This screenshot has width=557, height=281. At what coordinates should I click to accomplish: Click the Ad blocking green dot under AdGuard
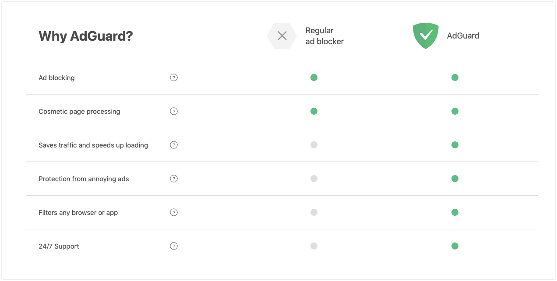click(x=455, y=77)
